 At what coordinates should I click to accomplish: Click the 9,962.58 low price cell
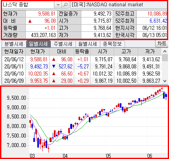[151, 74]
